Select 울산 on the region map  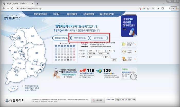43,65
